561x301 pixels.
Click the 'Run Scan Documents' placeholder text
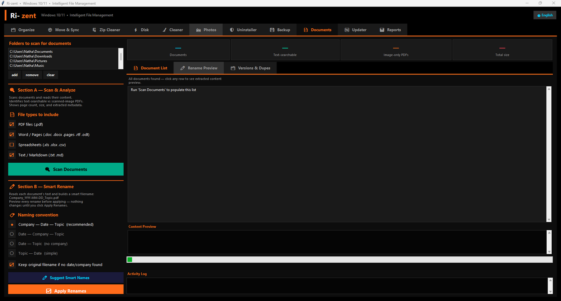pos(163,90)
